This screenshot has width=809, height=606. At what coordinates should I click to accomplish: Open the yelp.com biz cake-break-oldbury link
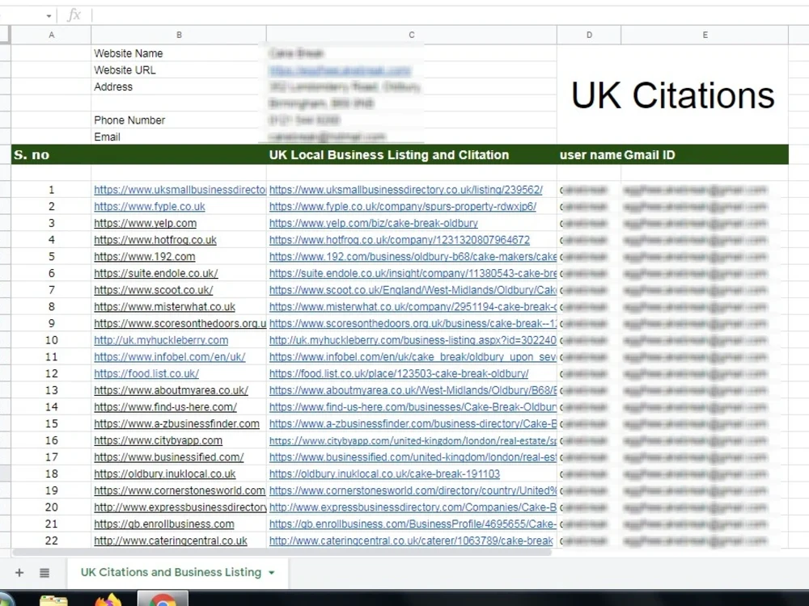click(x=374, y=223)
